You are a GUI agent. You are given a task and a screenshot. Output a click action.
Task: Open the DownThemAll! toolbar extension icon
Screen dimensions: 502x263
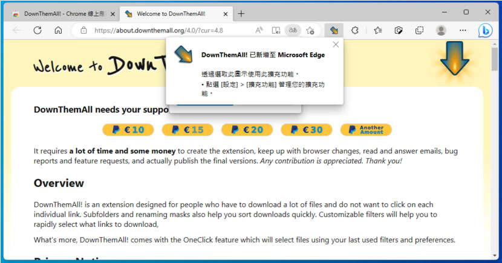[x=334, y=30]
